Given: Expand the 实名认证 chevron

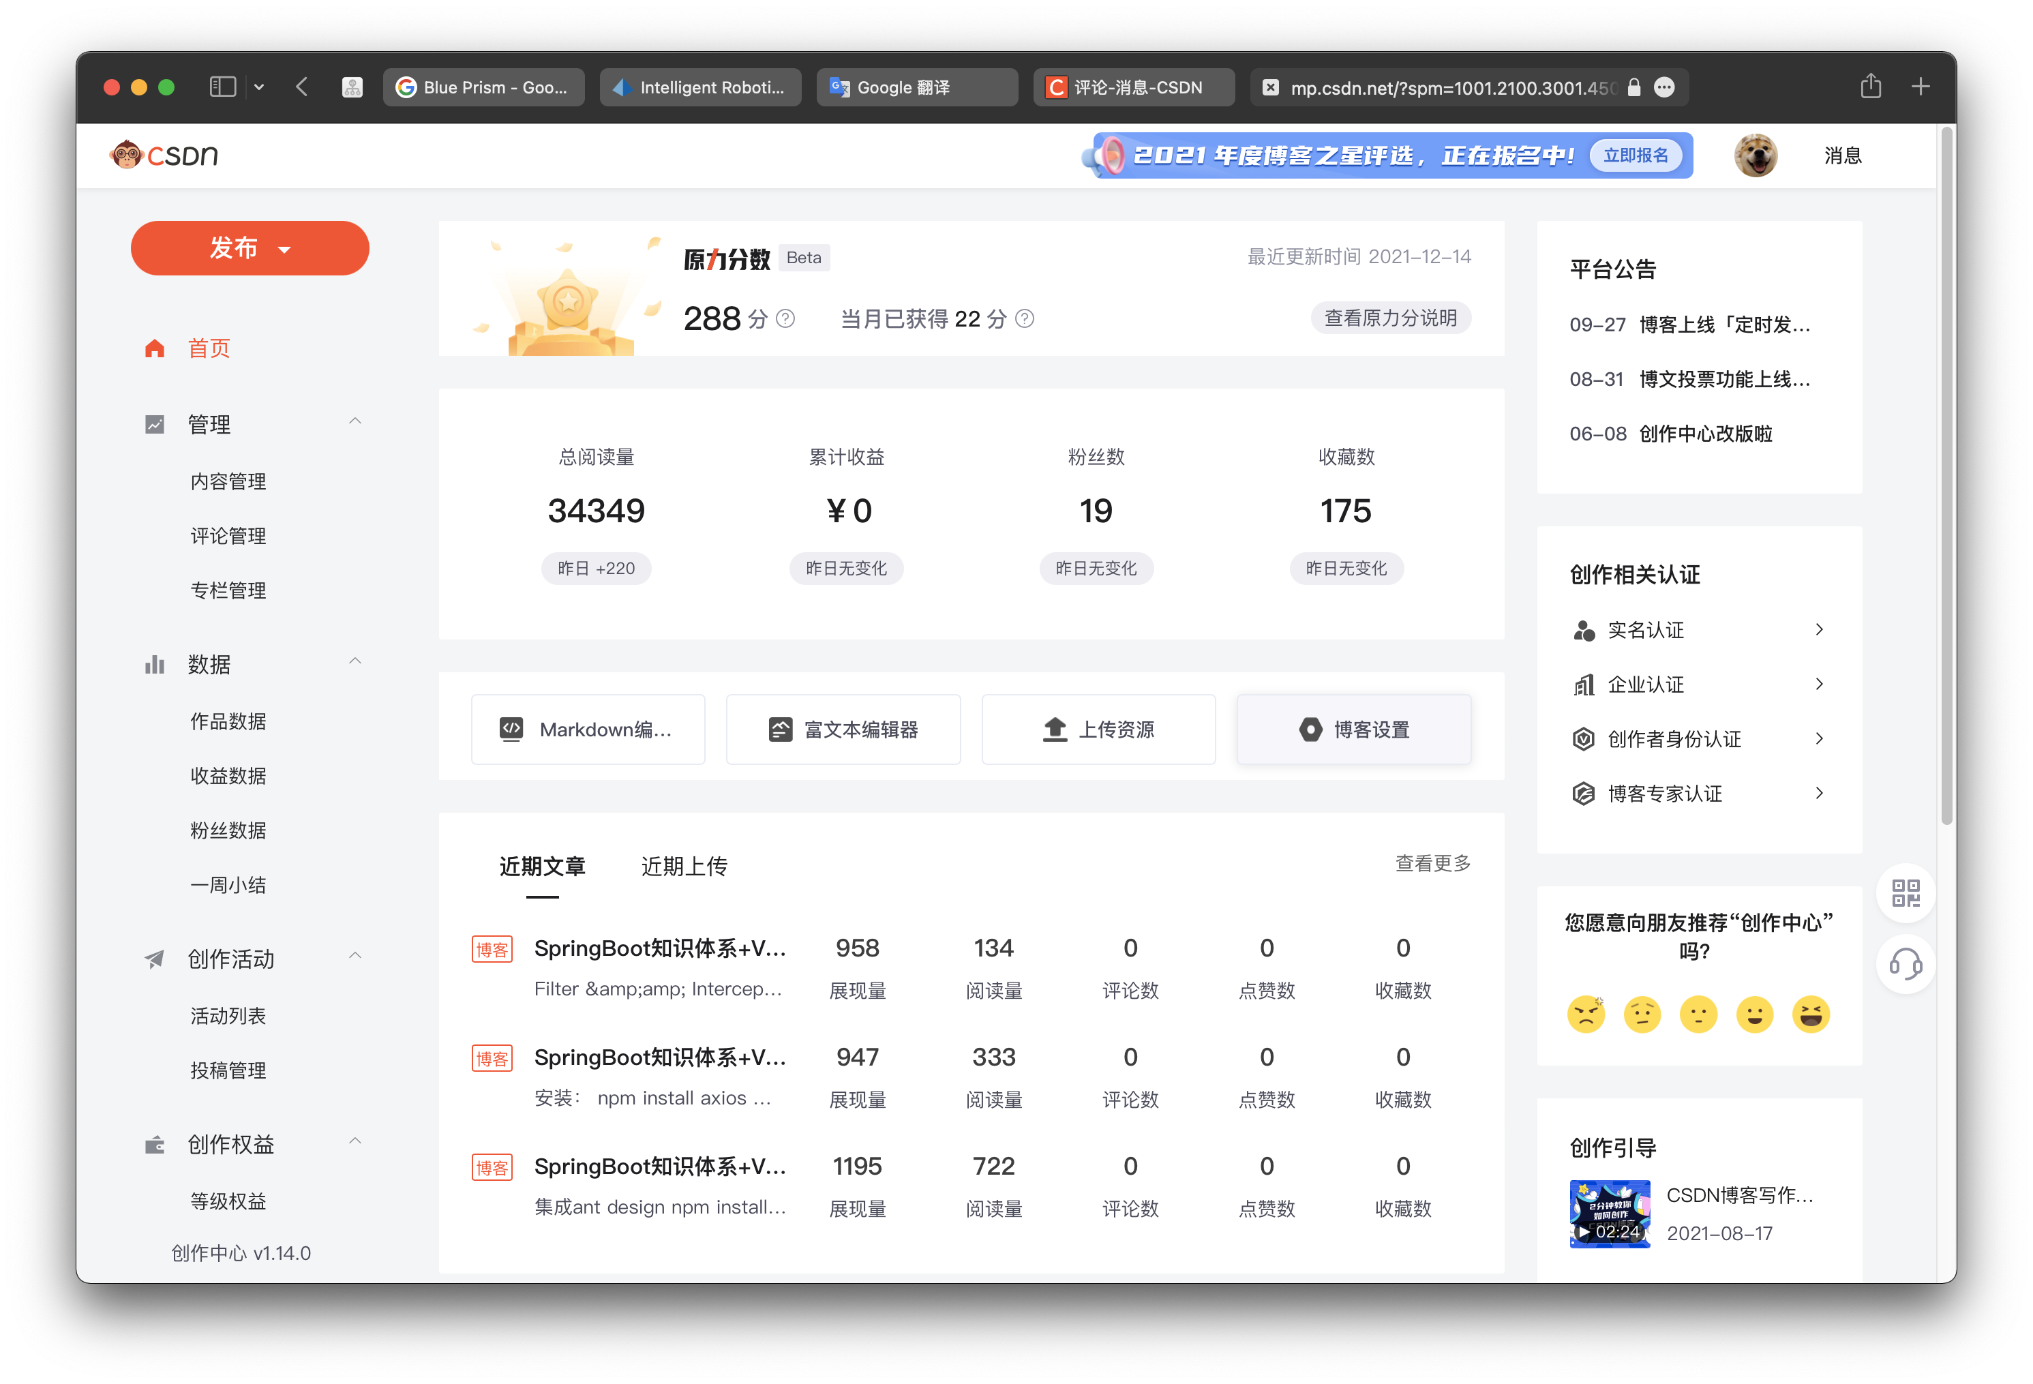Looking at the screenshot, I should tap(1820, 630).
